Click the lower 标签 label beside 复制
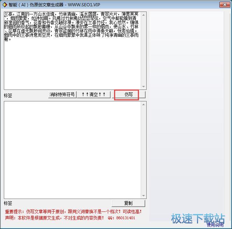232x229 pixels. point(8,203)
